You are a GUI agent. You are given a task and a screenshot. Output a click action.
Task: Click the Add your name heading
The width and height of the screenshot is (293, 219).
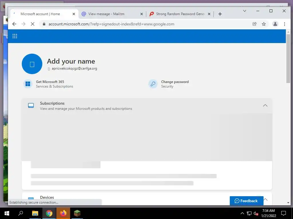(x=71, y=61)
